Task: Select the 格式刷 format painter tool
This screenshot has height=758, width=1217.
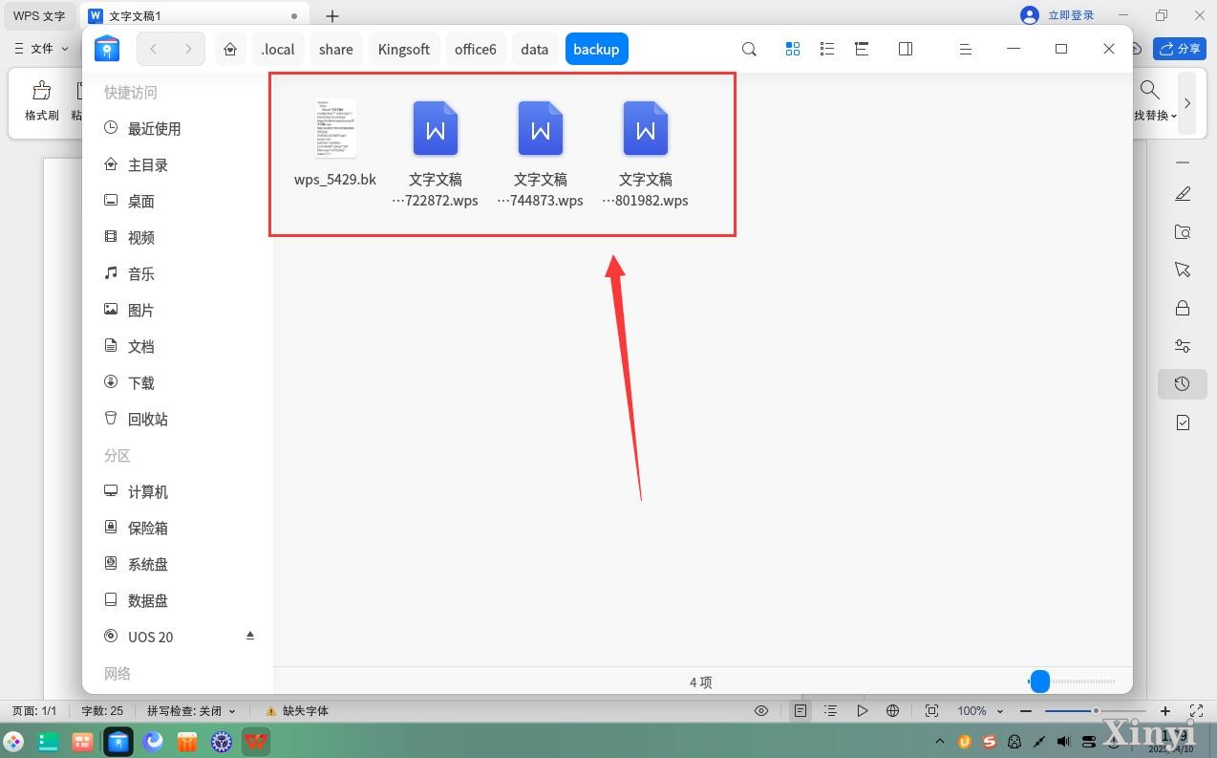Action: pyautogui.click(x=41, y=101)
